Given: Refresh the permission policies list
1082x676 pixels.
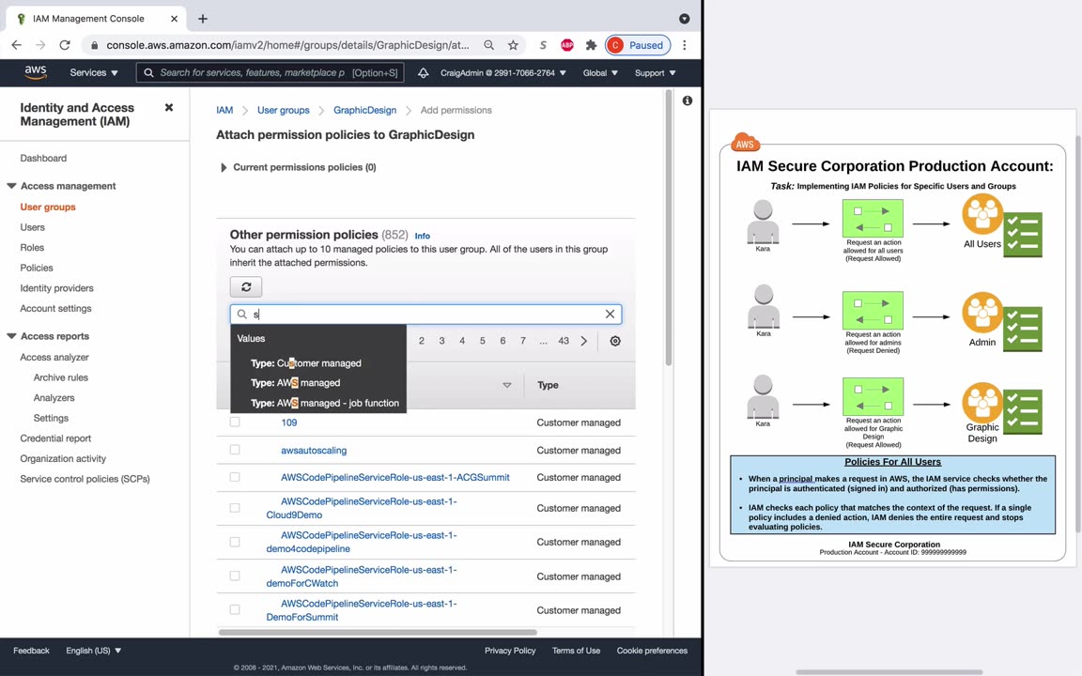Looking at the screenshot, I should [246, 287].
